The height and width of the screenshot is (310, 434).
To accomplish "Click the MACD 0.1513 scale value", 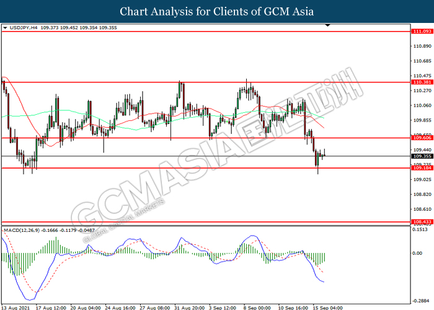I will click(422, 230).
